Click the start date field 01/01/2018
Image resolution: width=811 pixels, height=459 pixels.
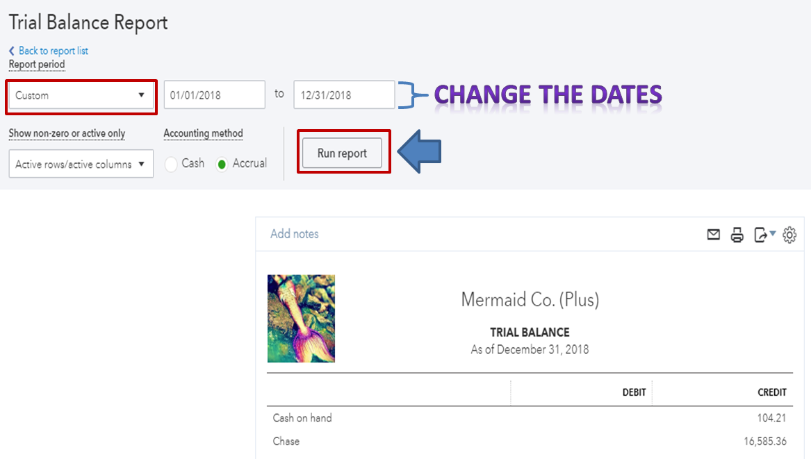[x=215, y=95]
